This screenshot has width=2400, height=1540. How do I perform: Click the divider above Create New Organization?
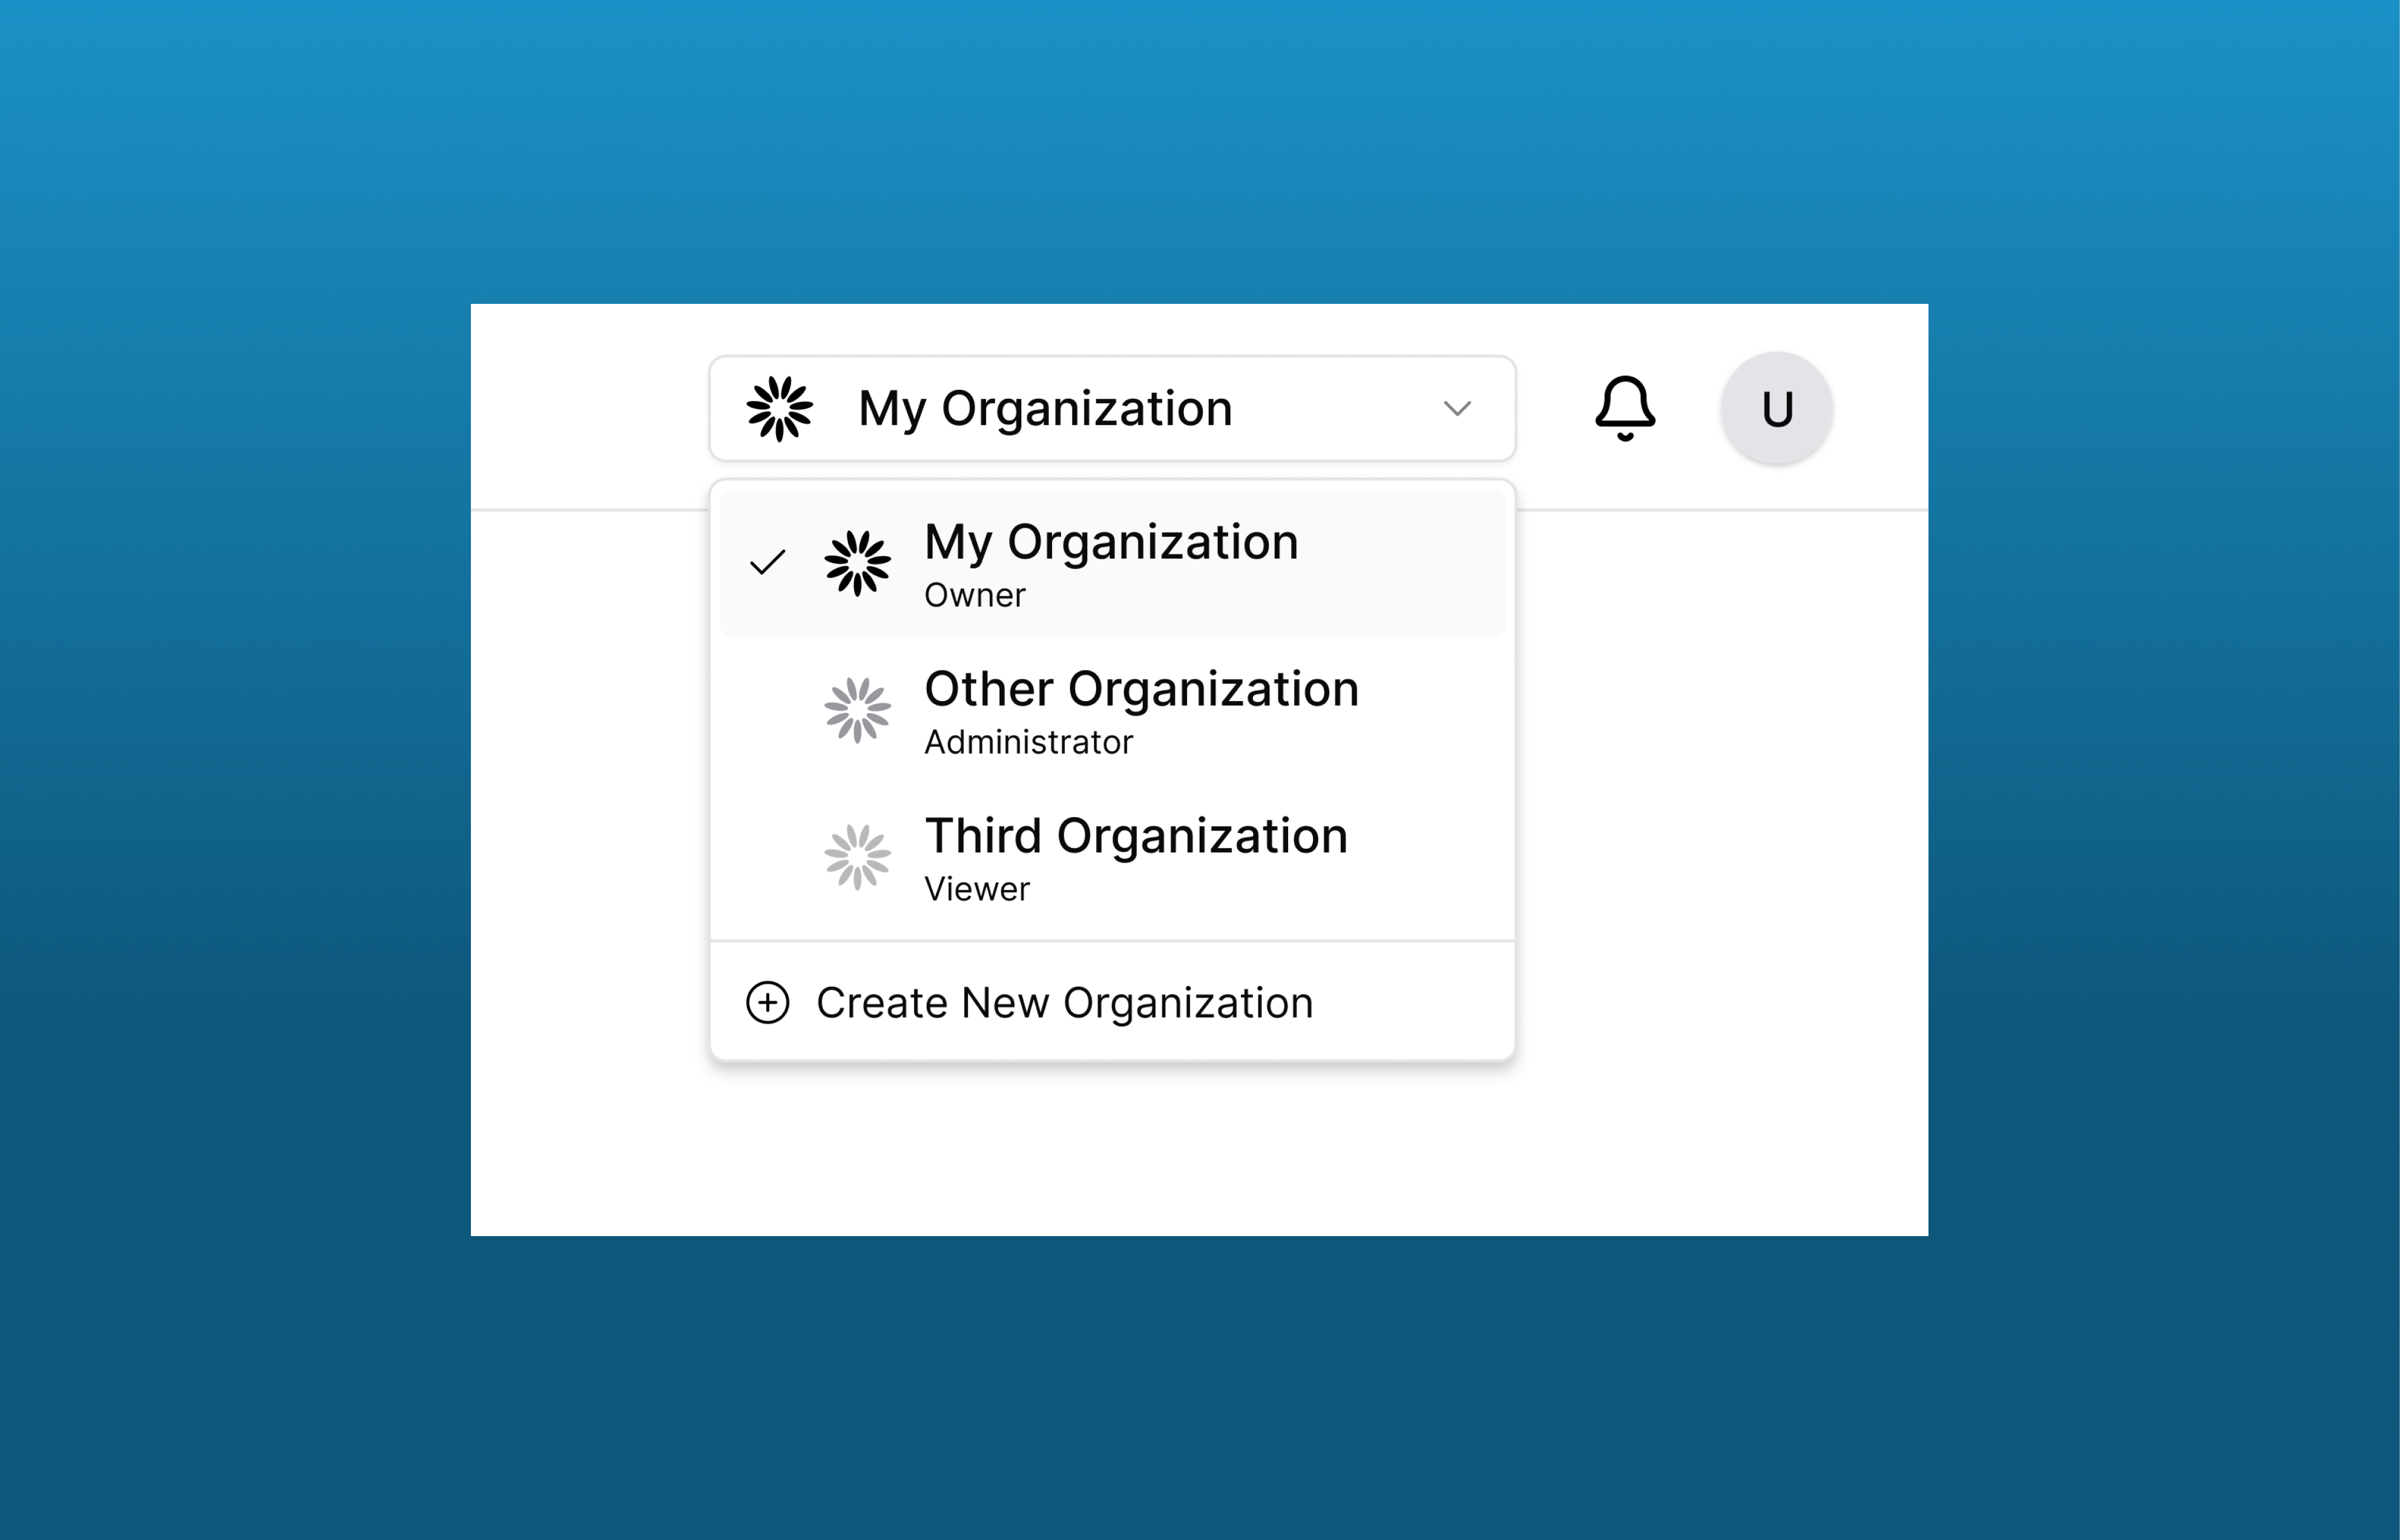point(1112,941)
